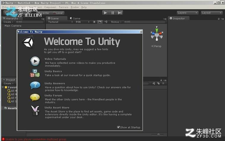Toggle handle rotation with the Local button
The image size is (225, 141).
pyautogui.click(x=58, y=13)
